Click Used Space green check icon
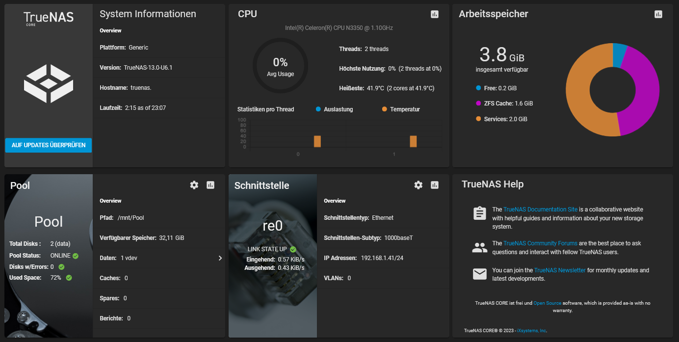 pos(69,278)
